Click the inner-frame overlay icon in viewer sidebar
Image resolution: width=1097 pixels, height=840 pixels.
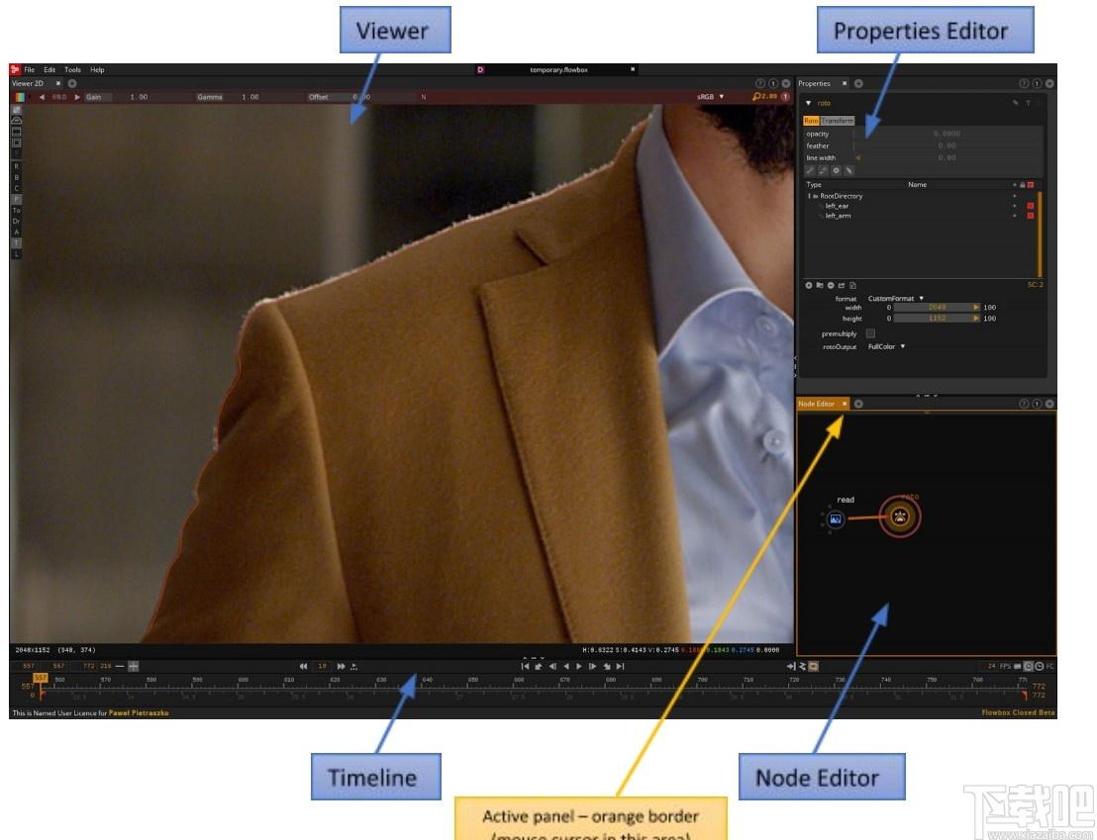[x=17, y=142]
